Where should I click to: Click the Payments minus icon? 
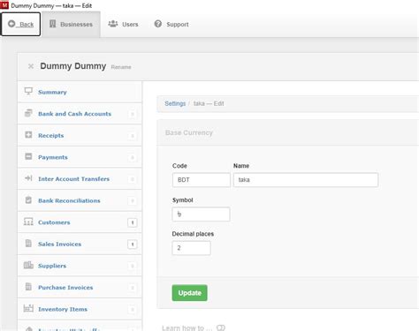click(28, 156)
